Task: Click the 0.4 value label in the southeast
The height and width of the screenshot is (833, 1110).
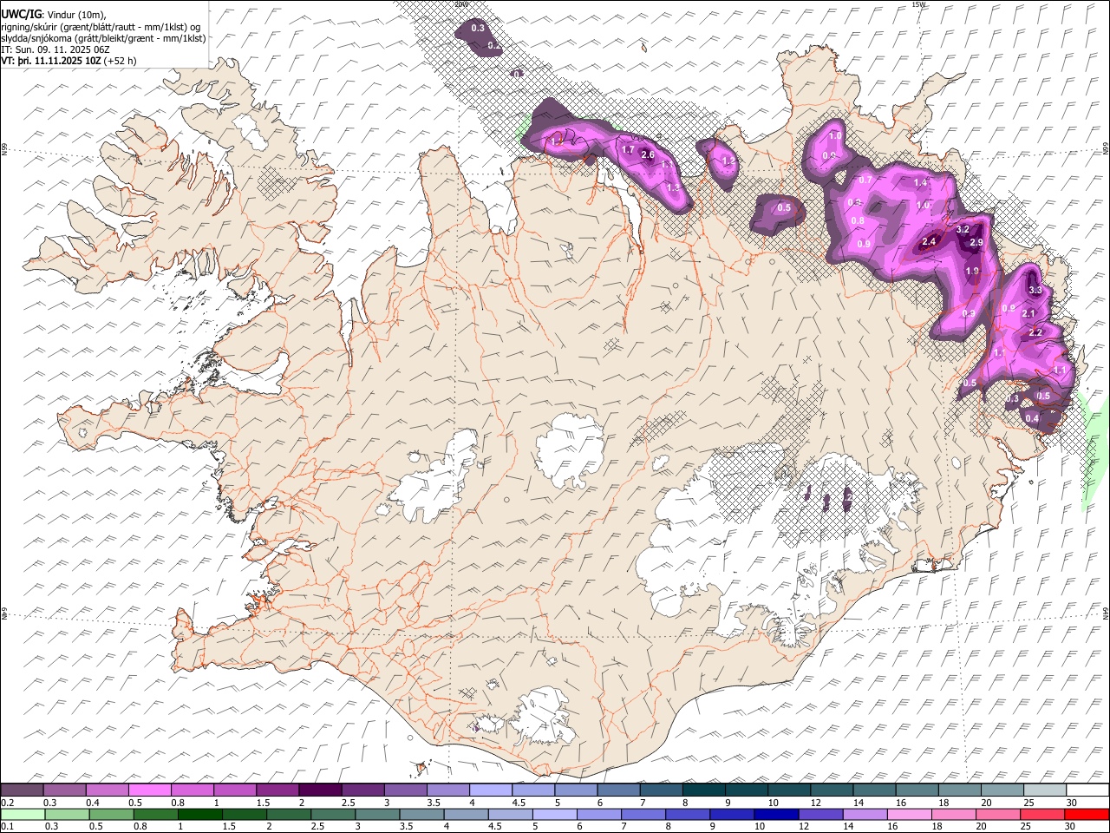Action: (x=1032, y=418)
